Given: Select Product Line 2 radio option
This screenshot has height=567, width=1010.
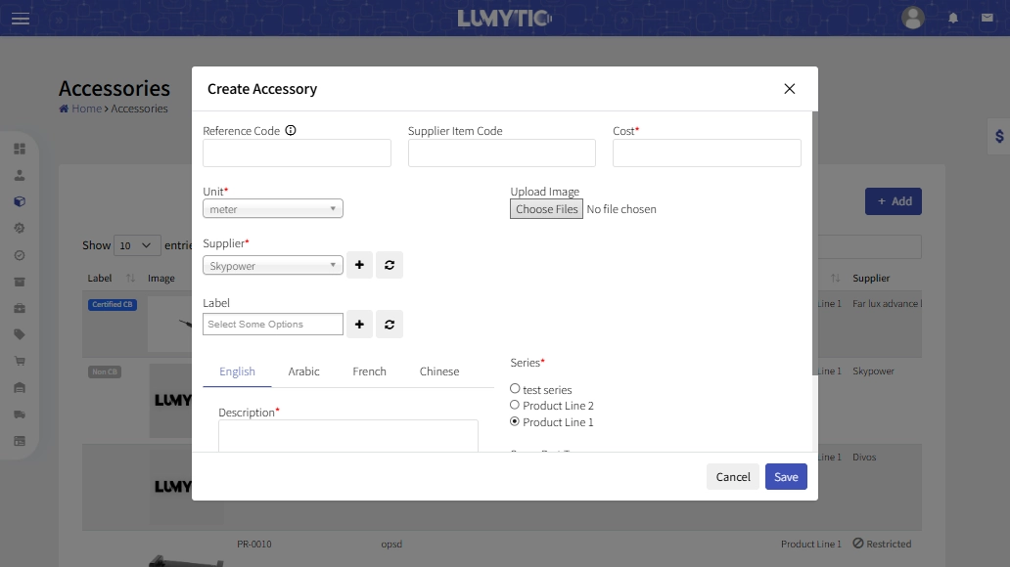Looking at the screenshot, I should 515,405.
